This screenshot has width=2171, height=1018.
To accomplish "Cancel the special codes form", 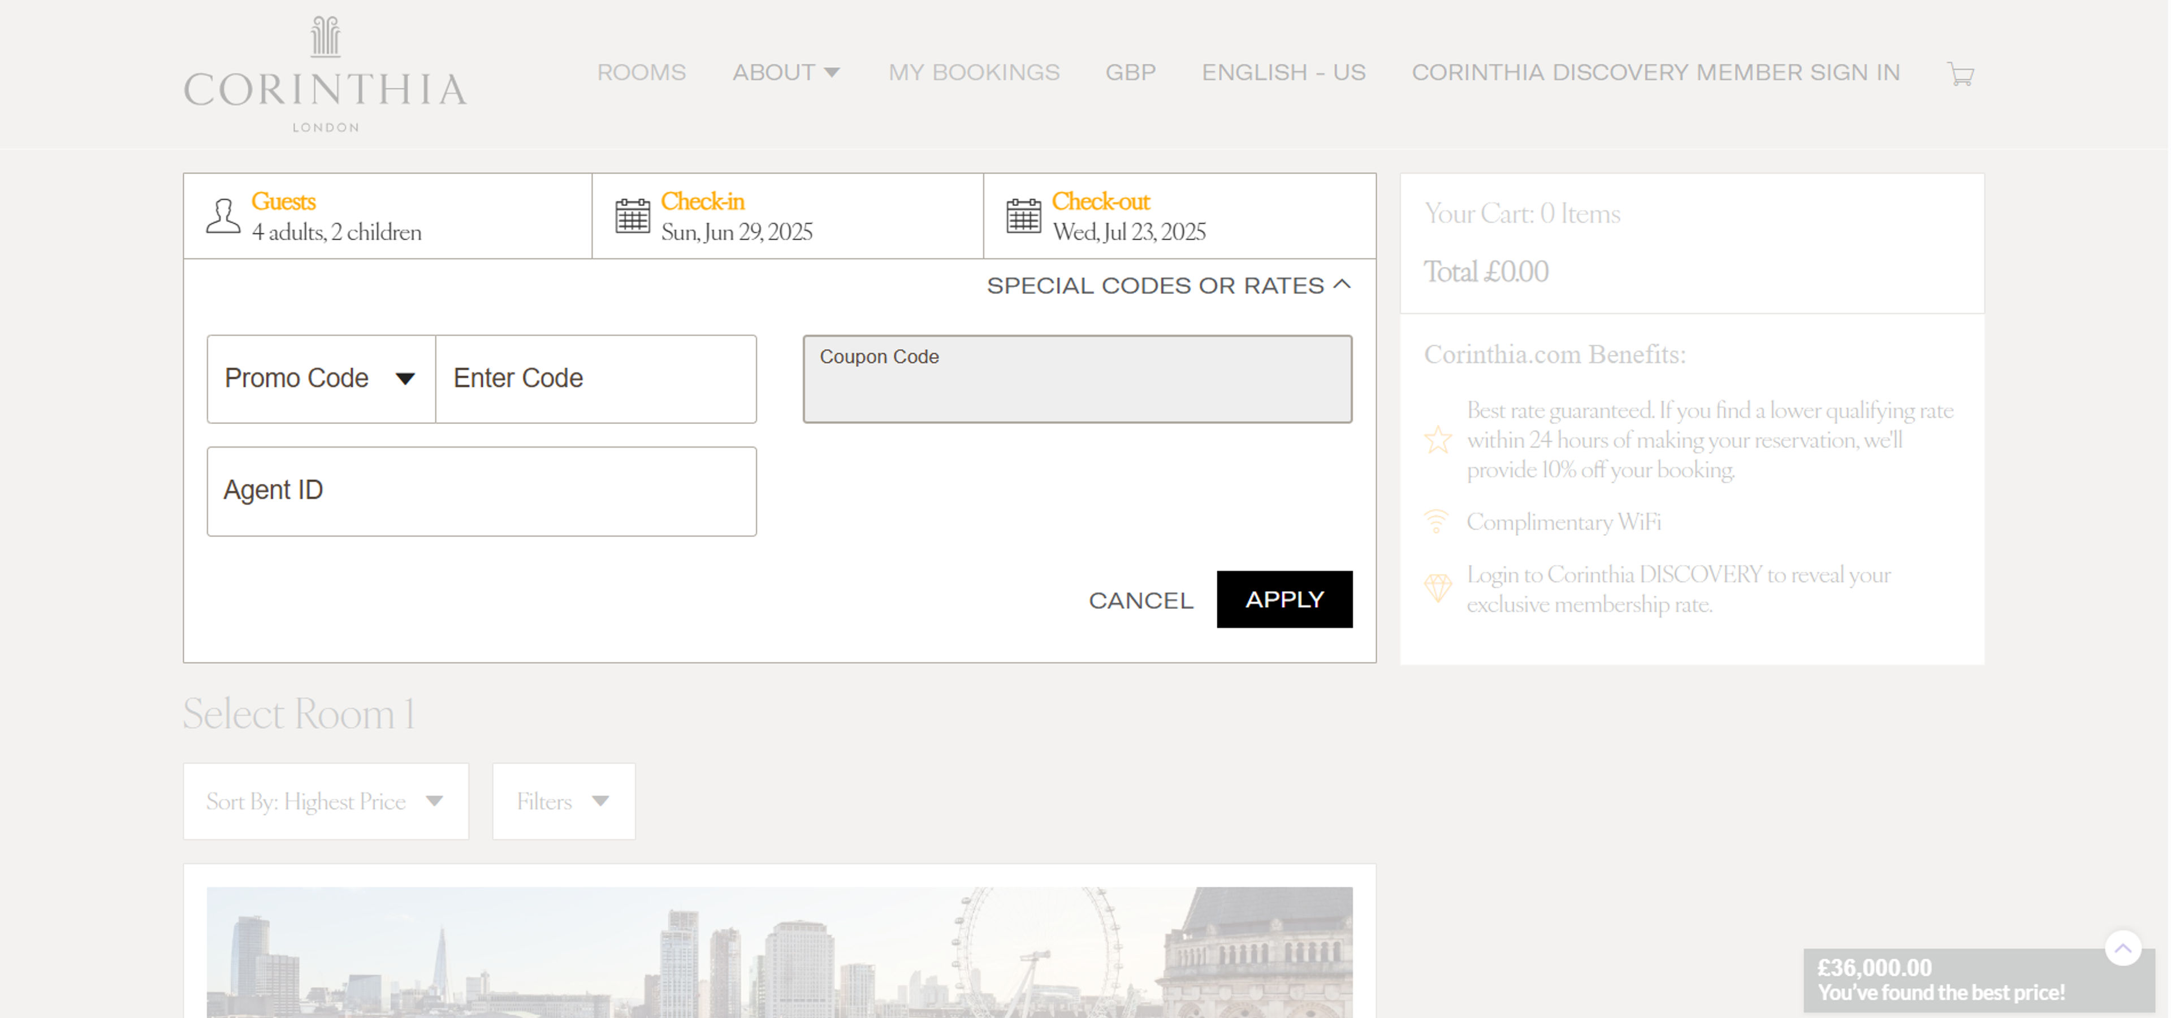I will tap(1140, 600).
